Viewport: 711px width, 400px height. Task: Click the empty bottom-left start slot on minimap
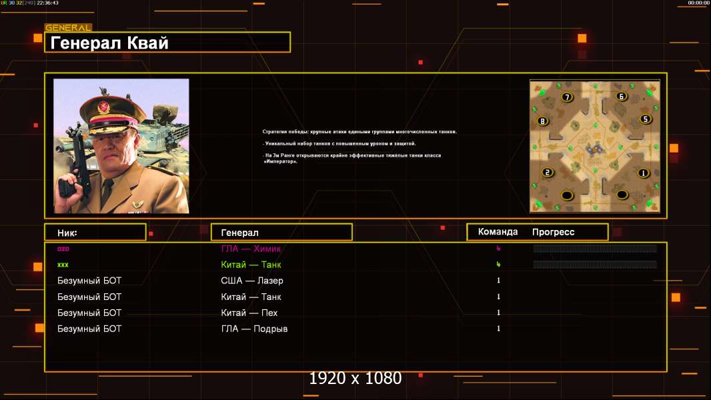click(x=567, y=196)
